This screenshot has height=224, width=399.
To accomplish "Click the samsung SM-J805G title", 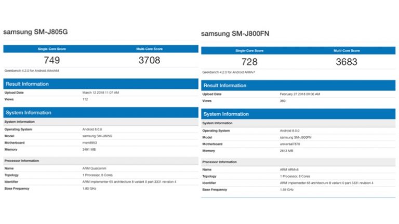I will point(36,32).
